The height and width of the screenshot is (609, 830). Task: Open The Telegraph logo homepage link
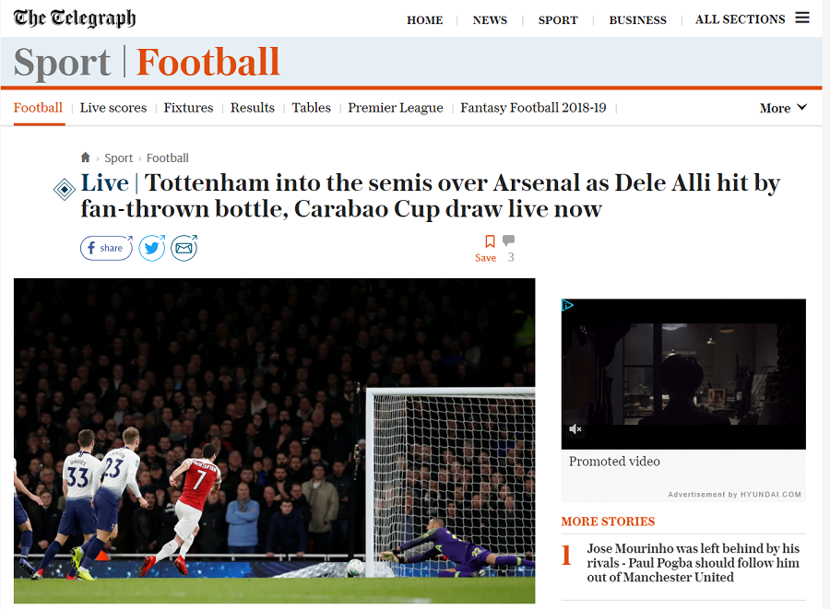coord(75,18)
